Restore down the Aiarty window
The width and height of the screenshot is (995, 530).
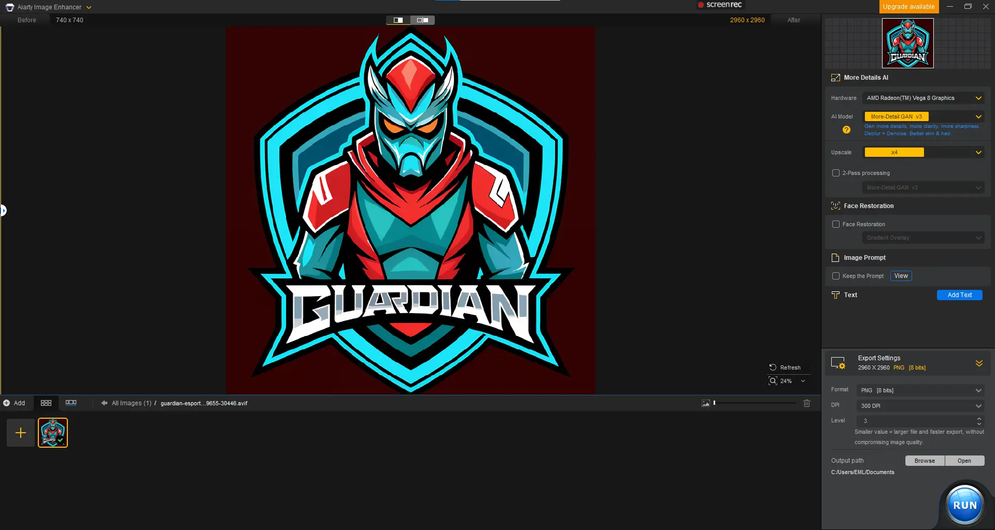(968, 7)
